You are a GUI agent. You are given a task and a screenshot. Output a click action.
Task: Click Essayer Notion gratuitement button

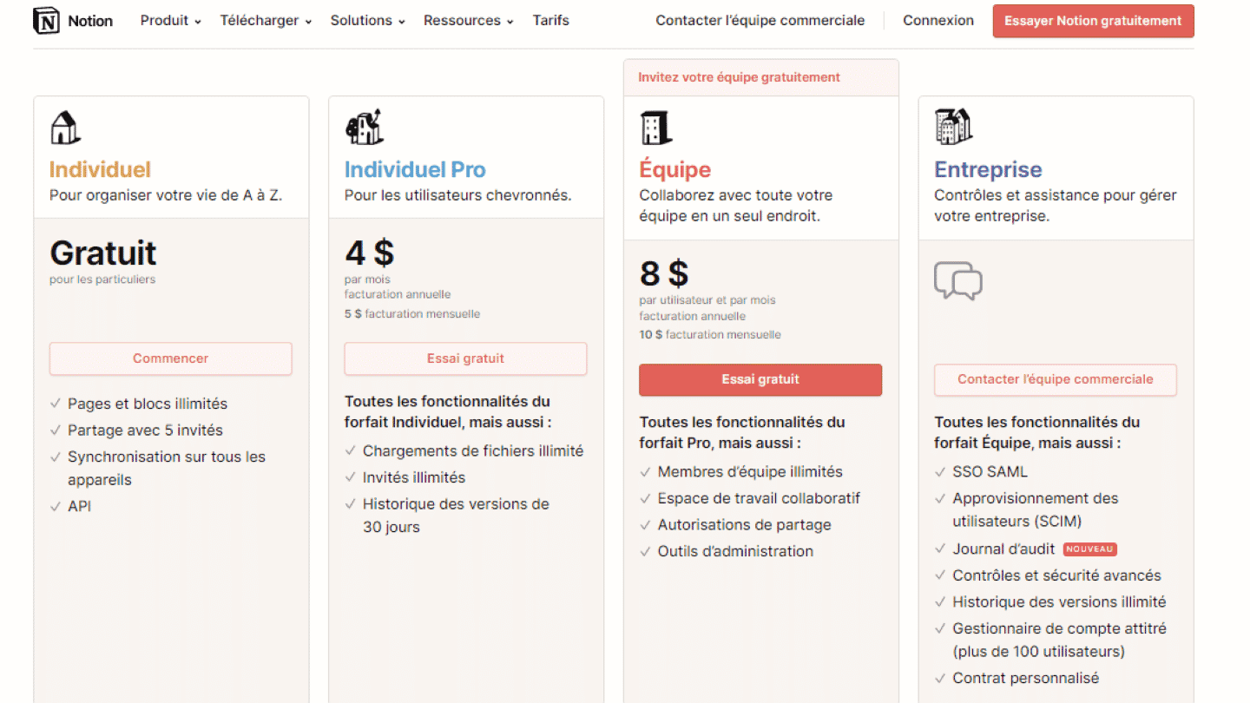pos(1093,21)
